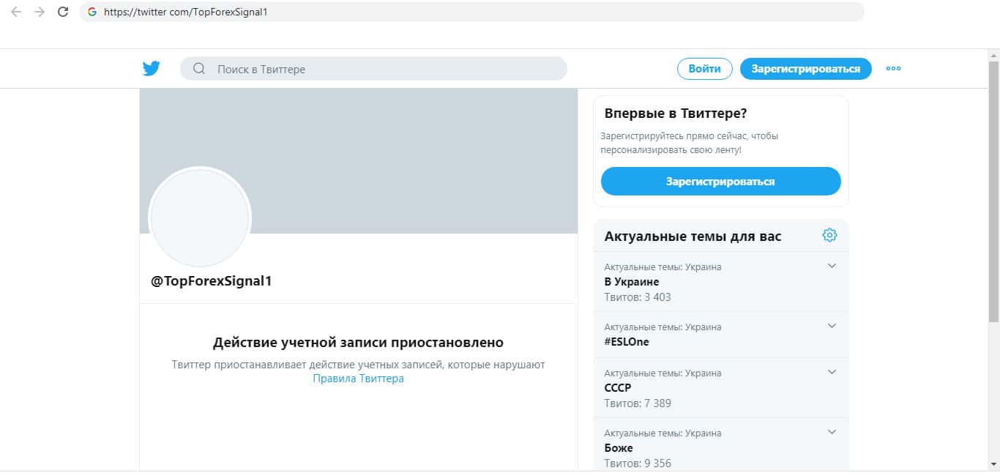Image resolution: width=1000 pixels, height=473 pixels.
Task: Expand options for 'Боже' trend
Action: [832, 432]
